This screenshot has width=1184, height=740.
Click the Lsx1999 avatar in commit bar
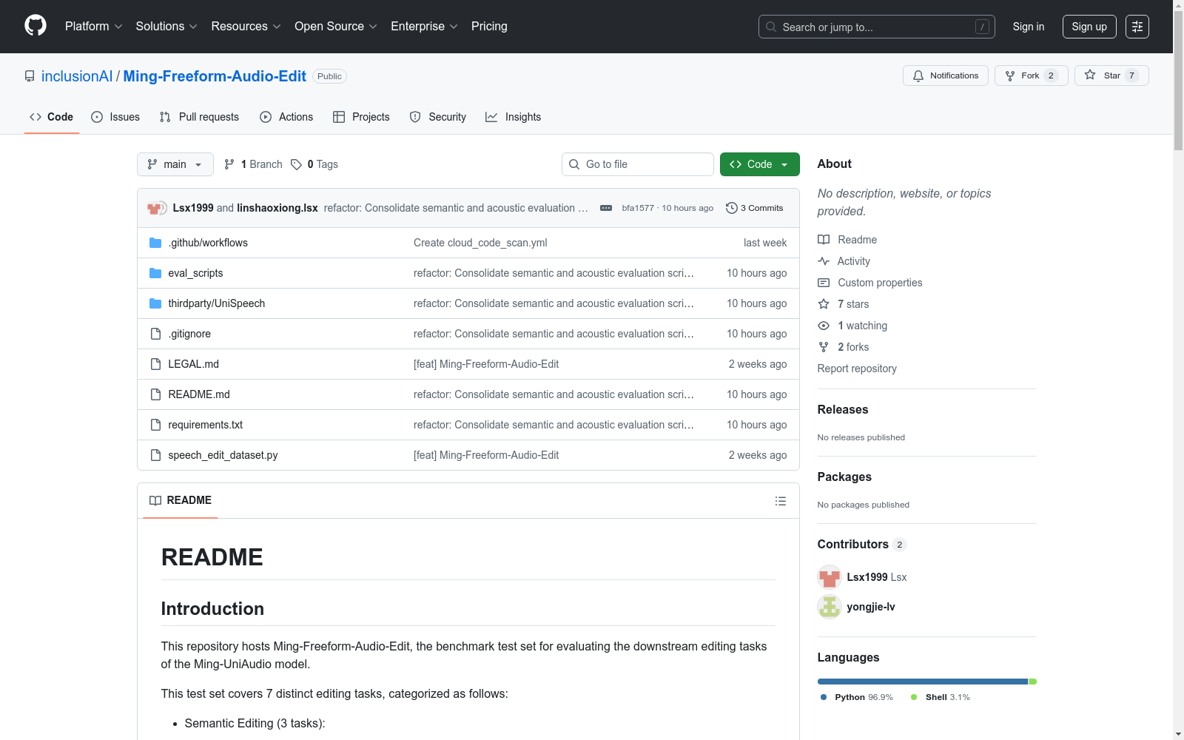pyautogui.click(x=155, y=208)
